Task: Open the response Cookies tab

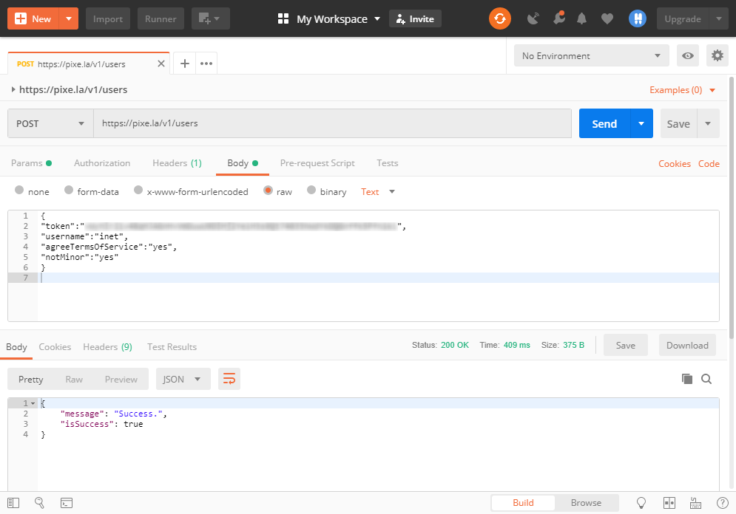Action: [x=55, y=346]
